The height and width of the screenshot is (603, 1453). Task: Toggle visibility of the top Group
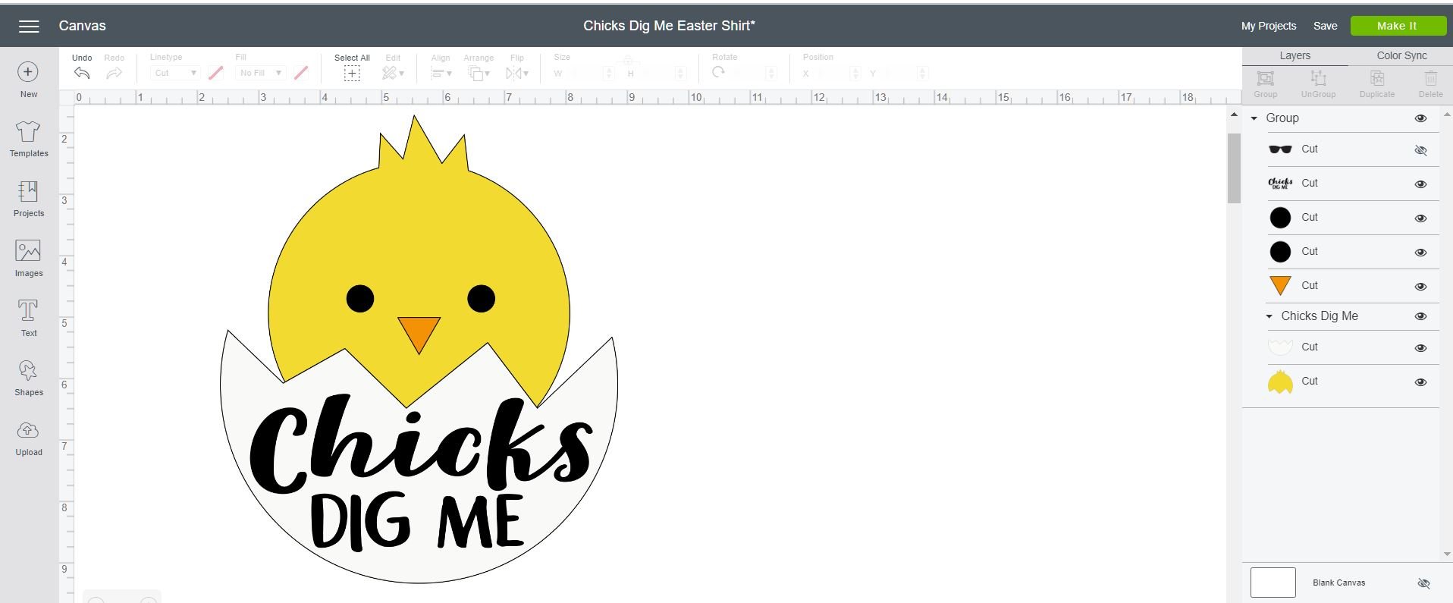[1420, 118]
